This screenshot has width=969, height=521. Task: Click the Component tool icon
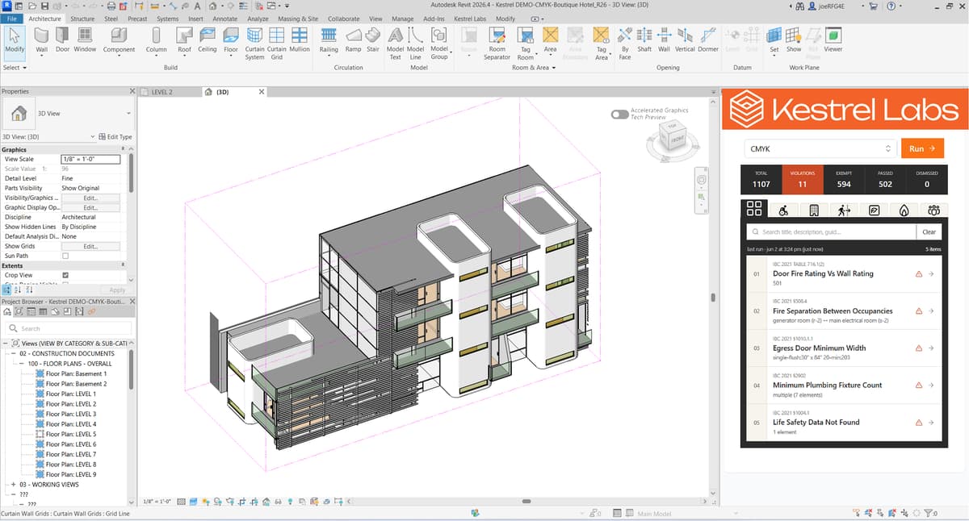coord(119,35)
